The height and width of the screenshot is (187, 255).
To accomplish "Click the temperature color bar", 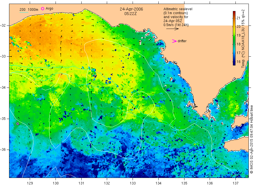I will 234,38.
